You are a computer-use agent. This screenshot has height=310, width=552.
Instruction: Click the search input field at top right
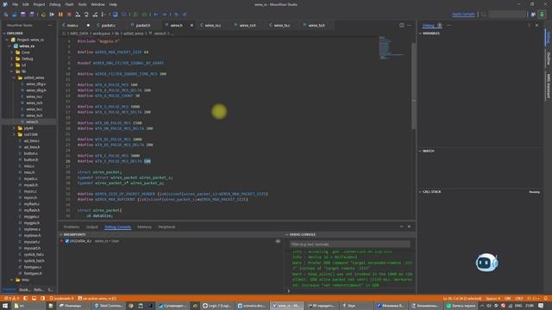(x=507, y=15)
